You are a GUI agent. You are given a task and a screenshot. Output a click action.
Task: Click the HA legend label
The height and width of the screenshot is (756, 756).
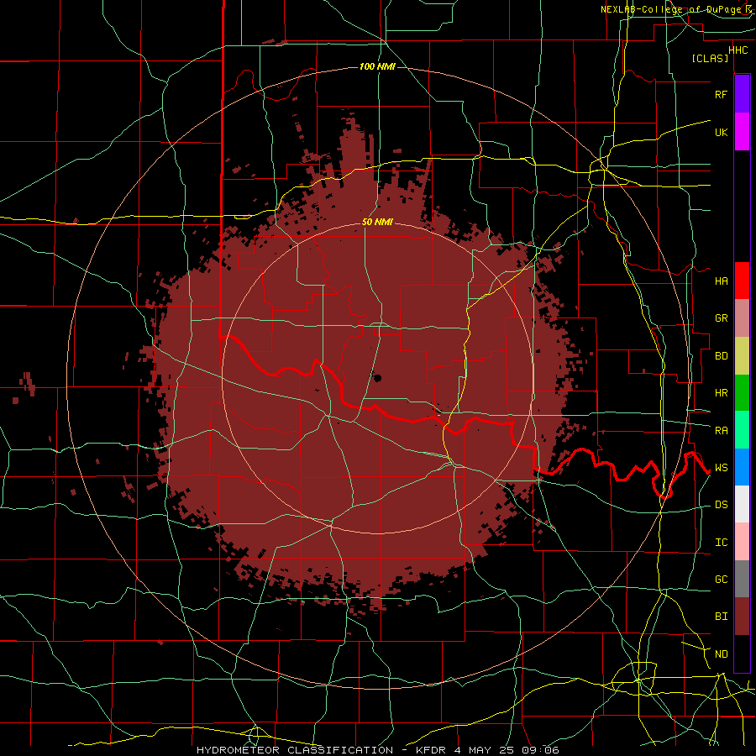tap(721, 281)
